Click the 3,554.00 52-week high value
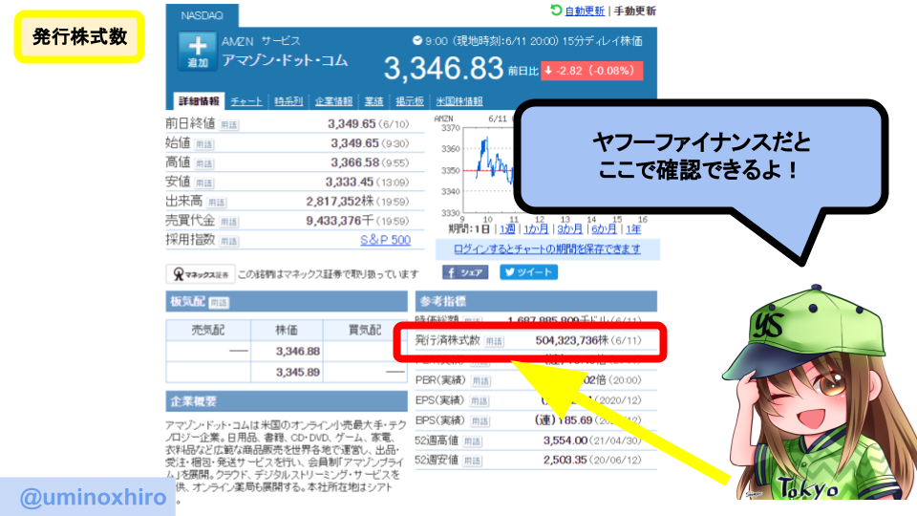 pyautogui.click(x=565, y=440)
